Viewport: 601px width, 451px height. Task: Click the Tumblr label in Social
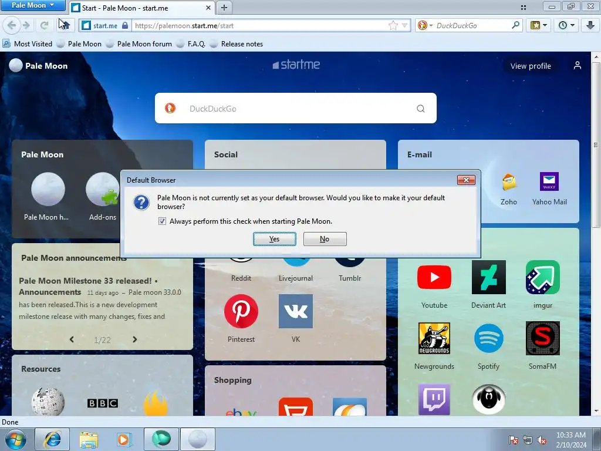click(350, 278)
